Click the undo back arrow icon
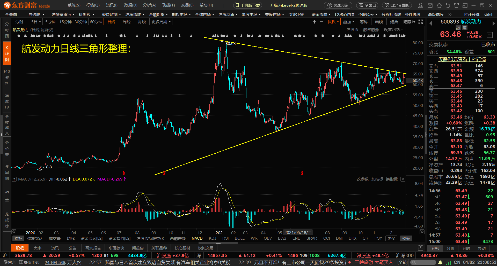This screenshot has height=266, width=497. [x=448, y=5]
